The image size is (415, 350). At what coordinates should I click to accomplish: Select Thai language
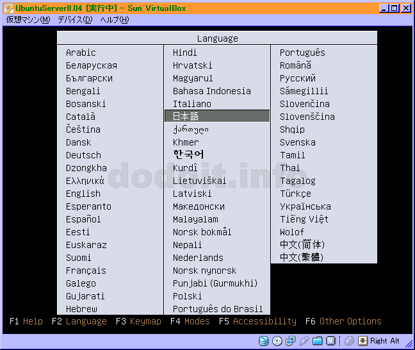pos(290,168)
